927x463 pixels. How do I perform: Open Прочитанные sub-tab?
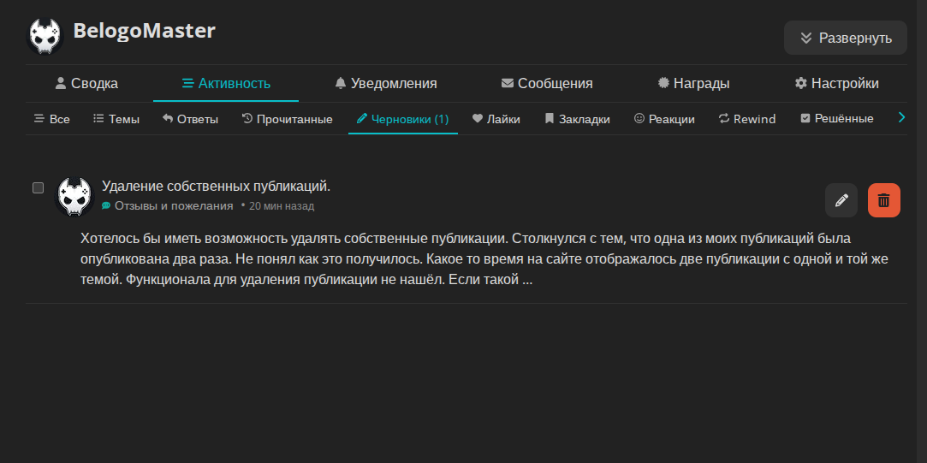(287, 119)
